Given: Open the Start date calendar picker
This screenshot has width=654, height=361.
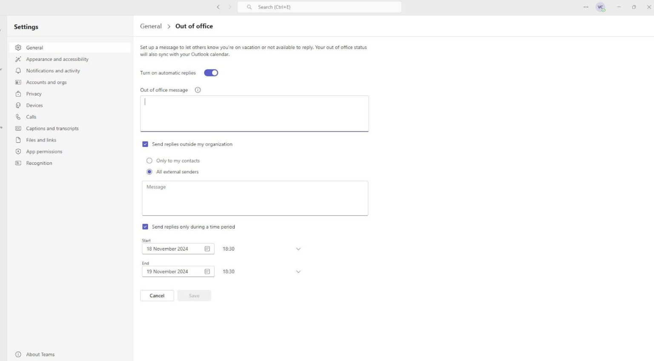Looking at the screenshot, I should 207,248.
